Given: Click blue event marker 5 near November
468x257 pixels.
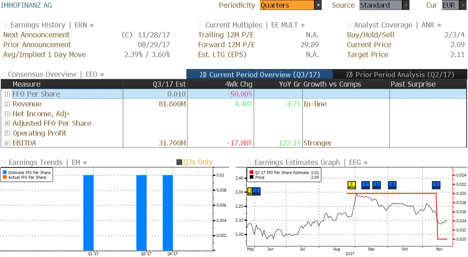Looking at the screenshot, I should [x=436, y=185].
